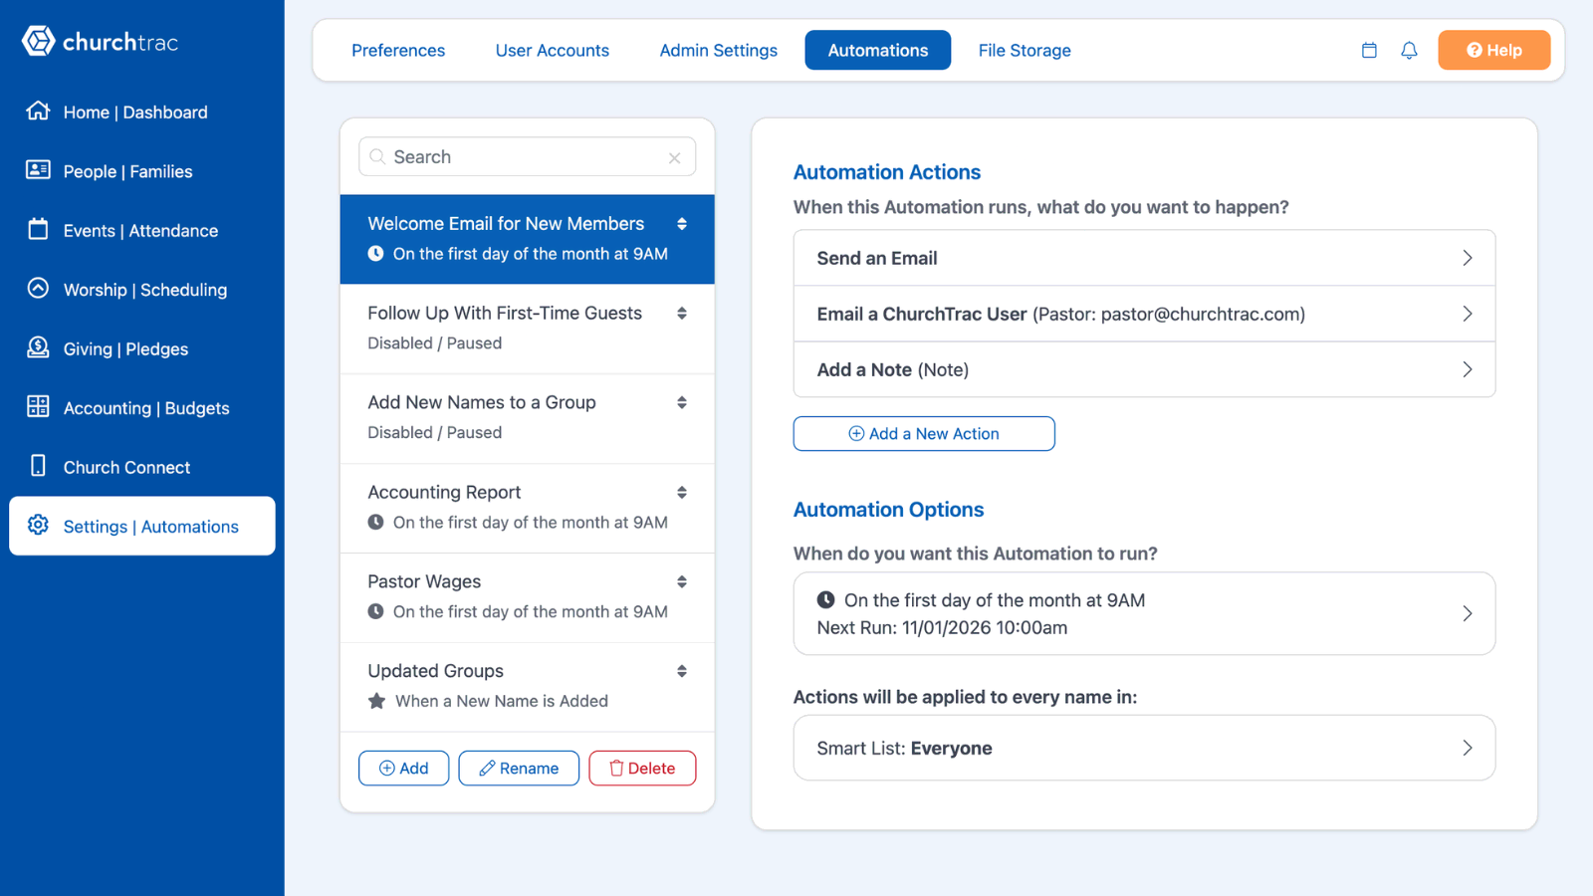Image resolution: width=1593 pixels, height=896 pixels.
Task: Expand the Add a Note action
Action: pyautogui.click(x=1144, y=369)
